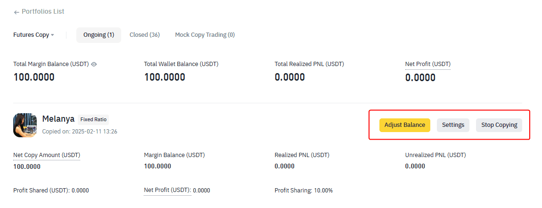Open the Futures Copy dropdown
The height and width of the screenshot is (208, 542).
(x=33, y=35)
